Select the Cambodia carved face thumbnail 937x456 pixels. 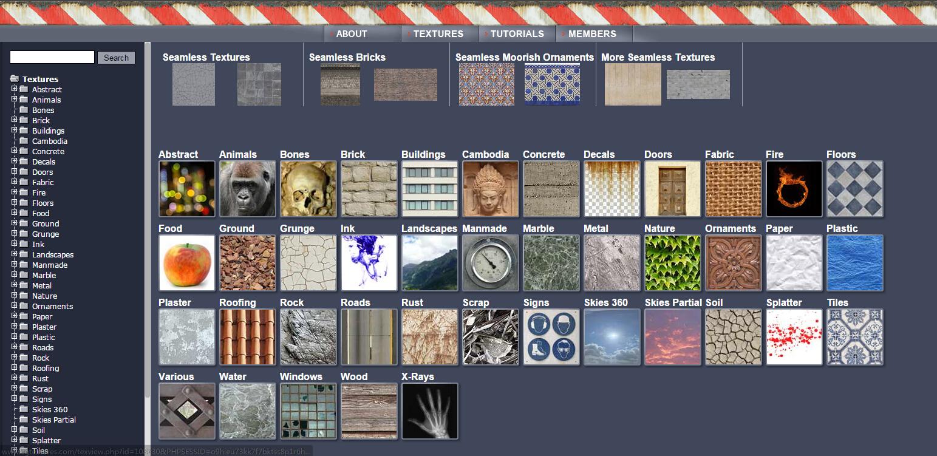[491, 189]
